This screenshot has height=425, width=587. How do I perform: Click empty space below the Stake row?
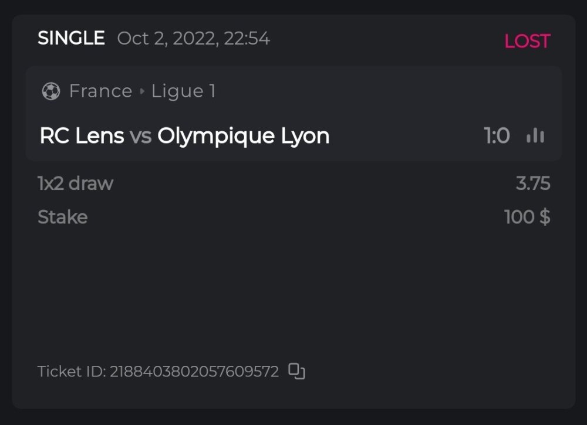pyautogui.click(x=293, y=287)
